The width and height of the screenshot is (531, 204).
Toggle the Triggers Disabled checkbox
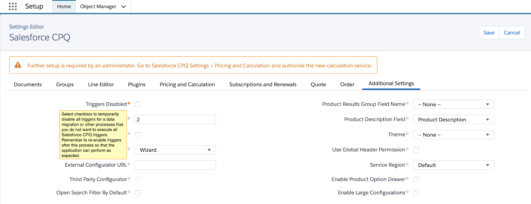pyautogui.click(x=138, y=104)
